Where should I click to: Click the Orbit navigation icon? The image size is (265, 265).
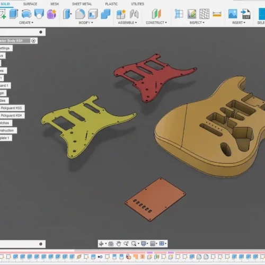coord(101,244)
